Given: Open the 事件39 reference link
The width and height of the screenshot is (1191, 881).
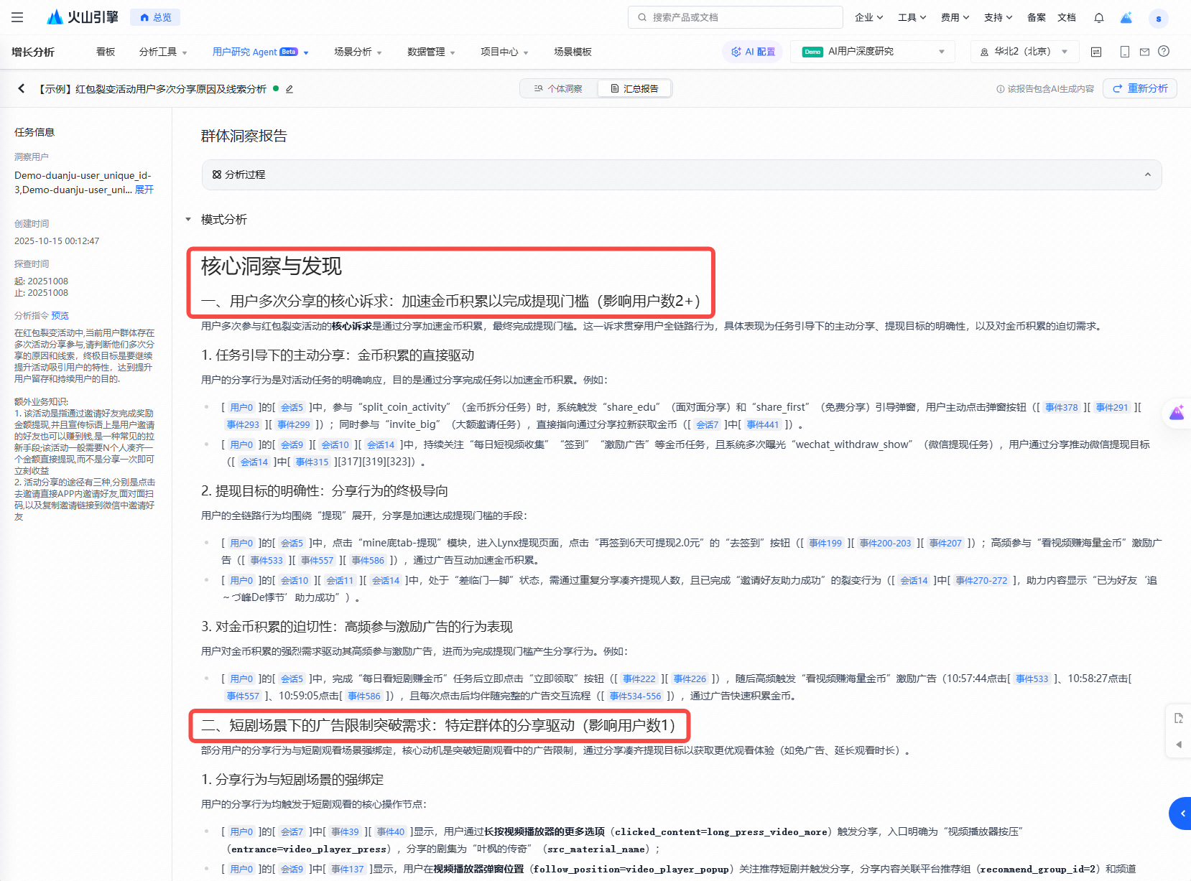Looking at the screenshot, I should tap(345, 831).
